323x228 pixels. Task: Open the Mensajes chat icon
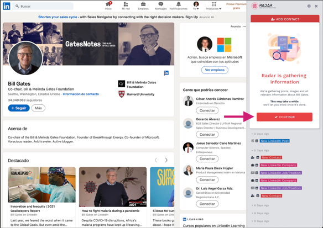pos(161,6)
